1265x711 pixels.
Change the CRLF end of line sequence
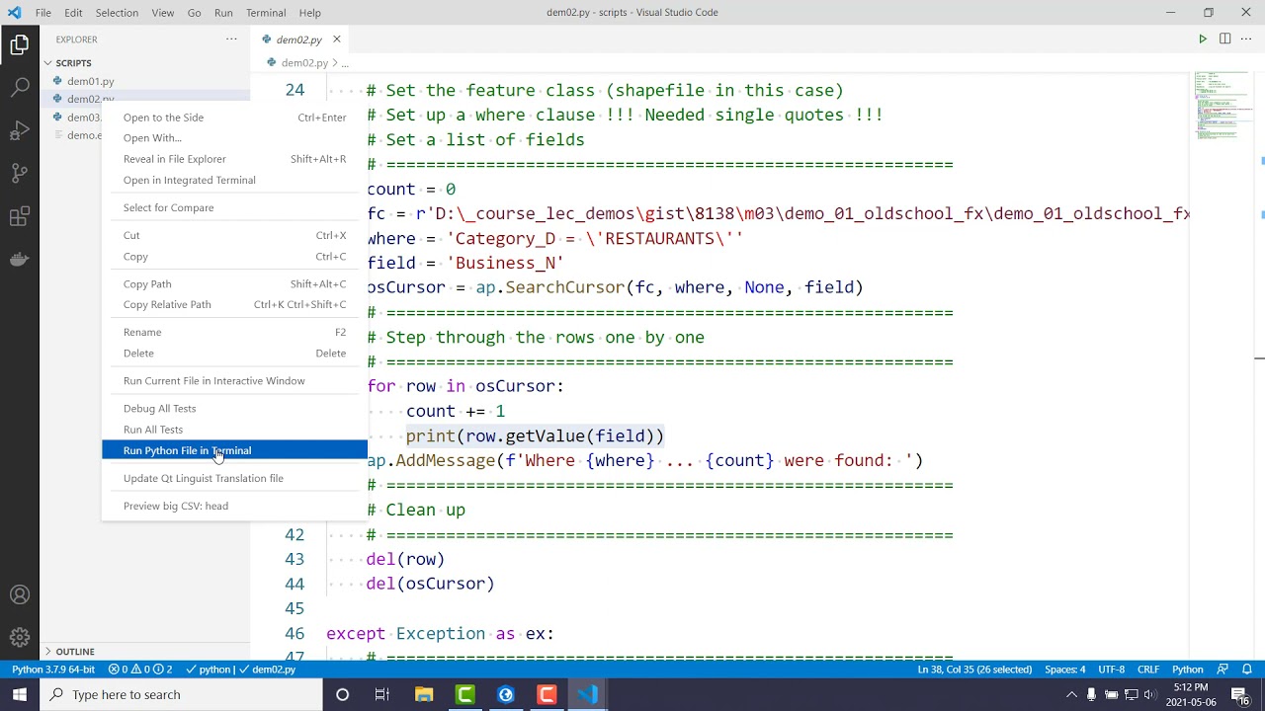click(1147, 670)
